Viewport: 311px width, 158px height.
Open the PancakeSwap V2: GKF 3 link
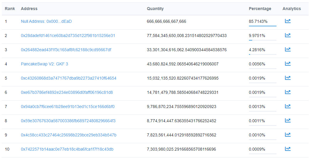click(x=45, y=64)
